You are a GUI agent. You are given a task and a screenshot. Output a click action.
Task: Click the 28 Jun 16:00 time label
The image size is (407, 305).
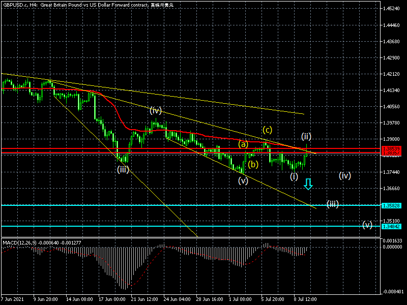pos(210,299)
